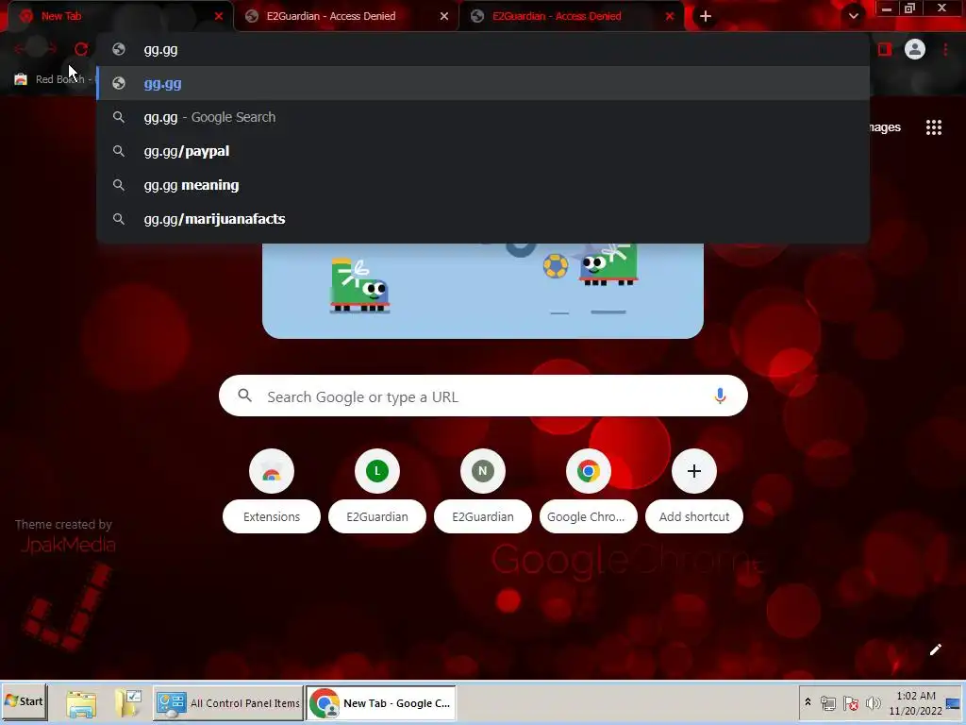This screenshot has width=966, height=725.
Task: Close the last E2Guardian tab
Action: pos(670,16)
